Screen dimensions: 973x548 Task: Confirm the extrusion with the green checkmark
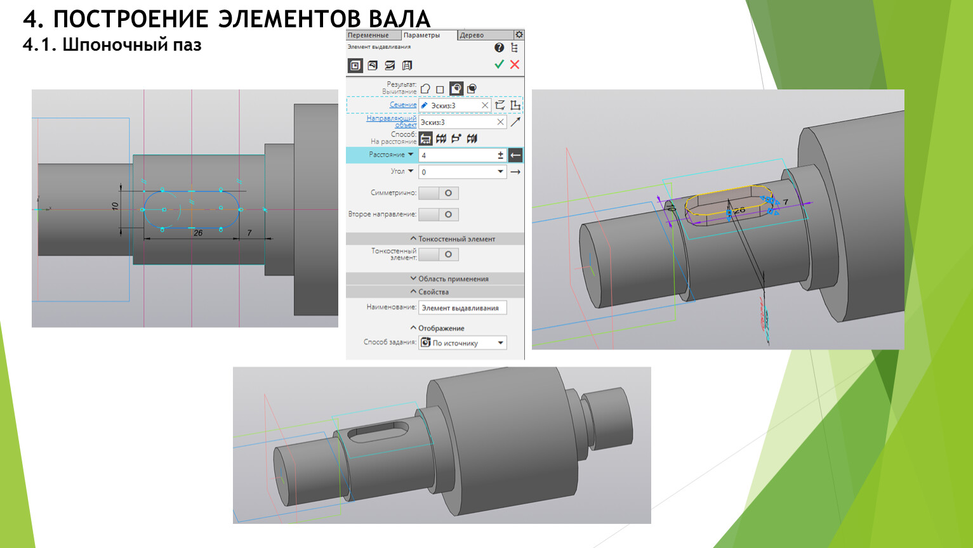(499, 65)
